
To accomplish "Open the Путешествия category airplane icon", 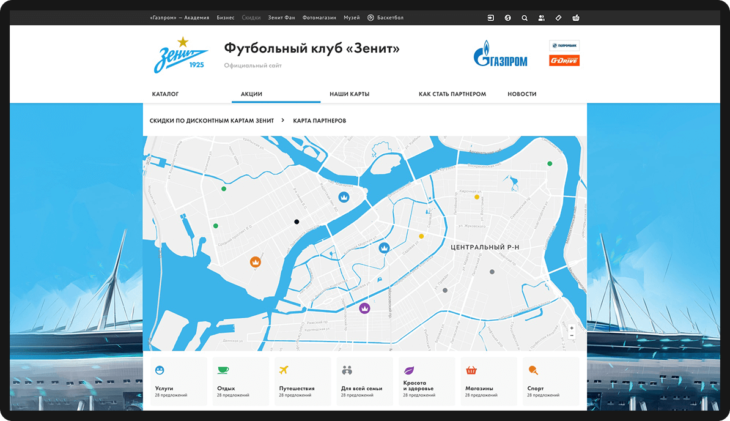I will [284, 370].
